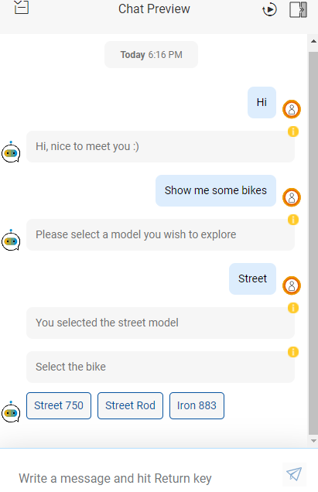Choose the Street 750 bike option
The image size is (318, 492).
pos(59,405)
